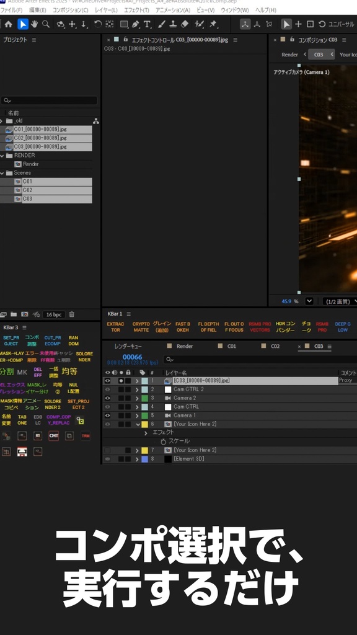This screenshot has width=357, height=635.
Task: Select the Pen tool
Action: pos(135,24)
